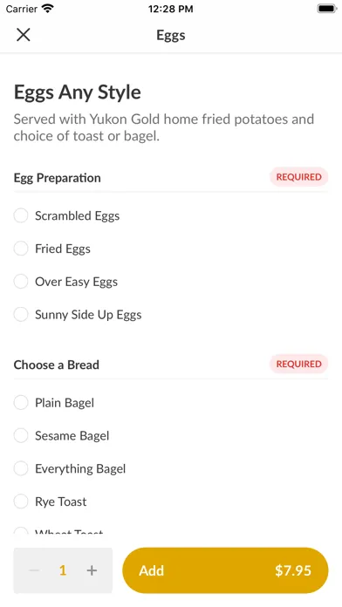The width and height of the screenshot is (342, 607).
Task: Add item to order for $7.95
Action: [x=225, y=570]
